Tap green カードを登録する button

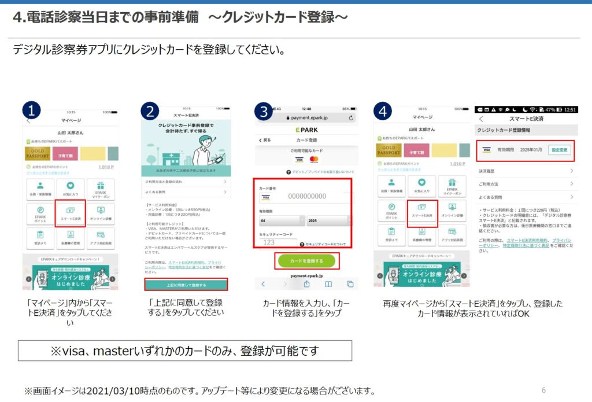coord(306,261)
